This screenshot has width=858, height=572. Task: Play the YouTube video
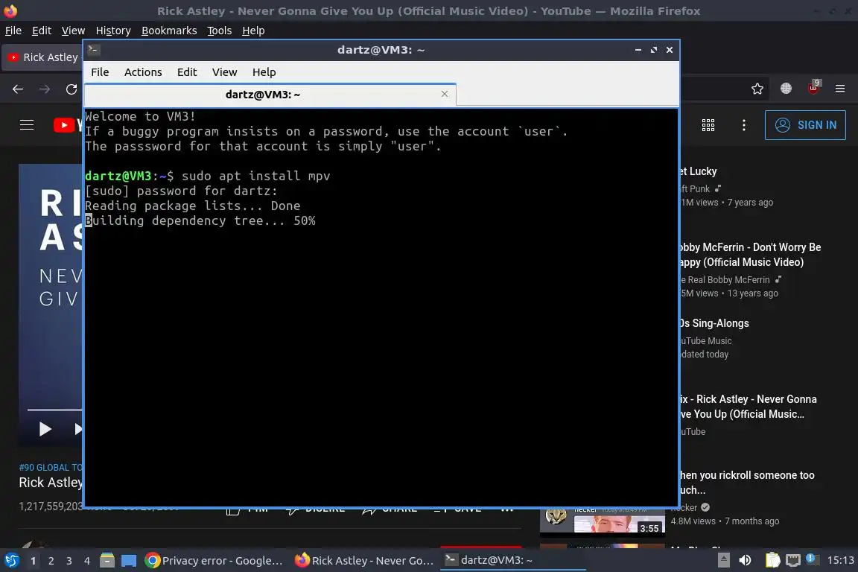point(45,429)
